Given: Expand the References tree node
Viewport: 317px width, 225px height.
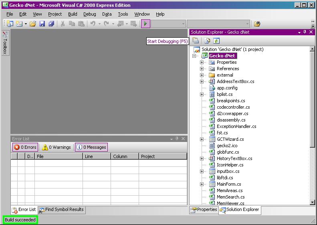Looking at the screenshot, I should [x=202, y=69].
